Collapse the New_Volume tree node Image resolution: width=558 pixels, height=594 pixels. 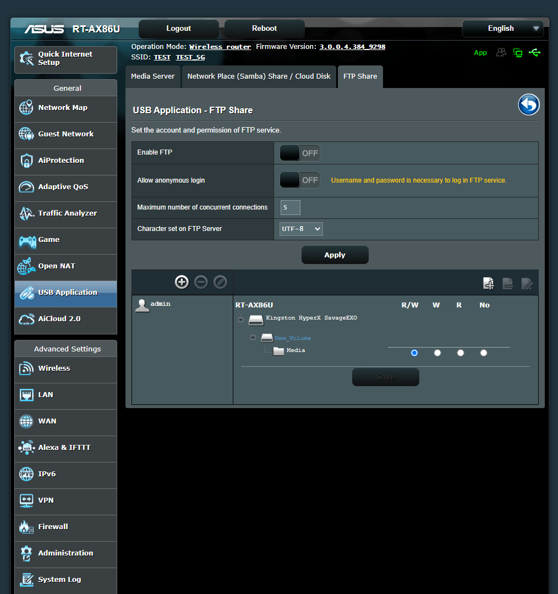click(x=253, y=337)
